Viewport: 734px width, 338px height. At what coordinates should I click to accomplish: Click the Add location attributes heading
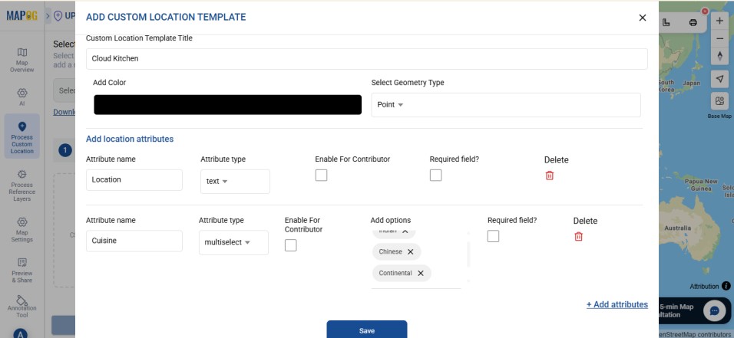click(x=130, y=139)
